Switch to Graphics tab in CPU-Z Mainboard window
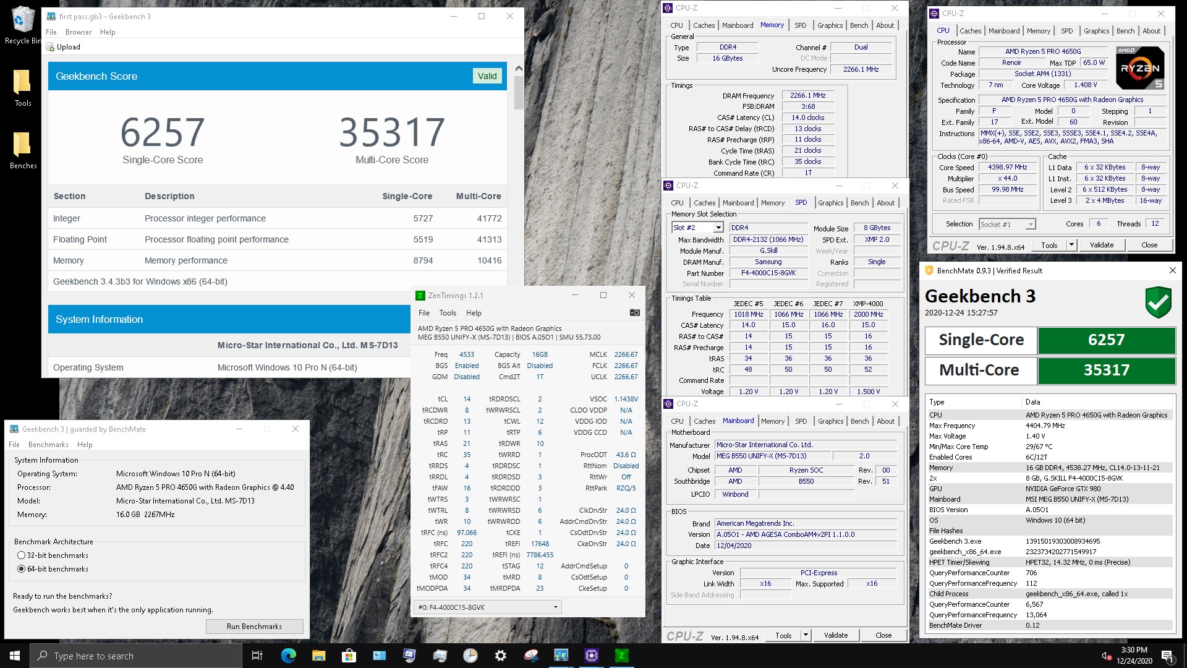1187x668 pixels. (830, 421)
